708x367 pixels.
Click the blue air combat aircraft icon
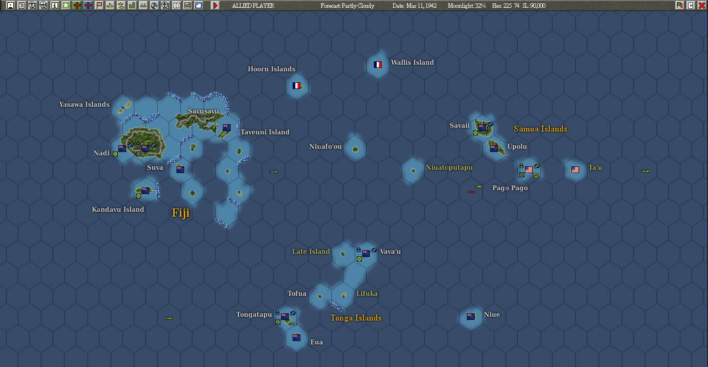click(88, 6)
